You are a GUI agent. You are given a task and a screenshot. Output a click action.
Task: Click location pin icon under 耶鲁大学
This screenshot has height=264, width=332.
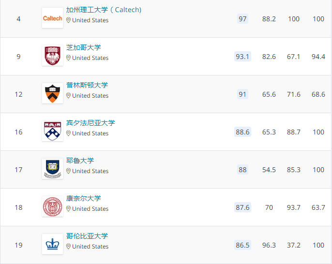point(68,171)
